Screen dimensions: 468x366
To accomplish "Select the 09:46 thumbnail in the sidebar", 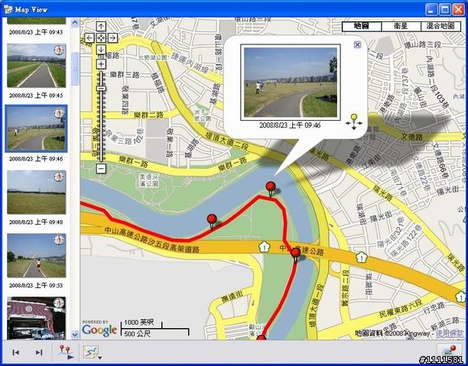I will (x=36, y=128).
